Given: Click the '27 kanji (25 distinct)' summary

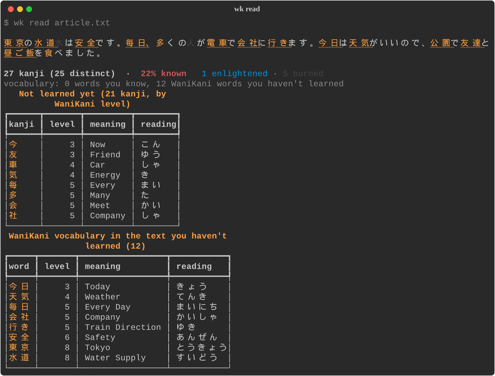Looking at the screenshot, I should coord(59,74).
